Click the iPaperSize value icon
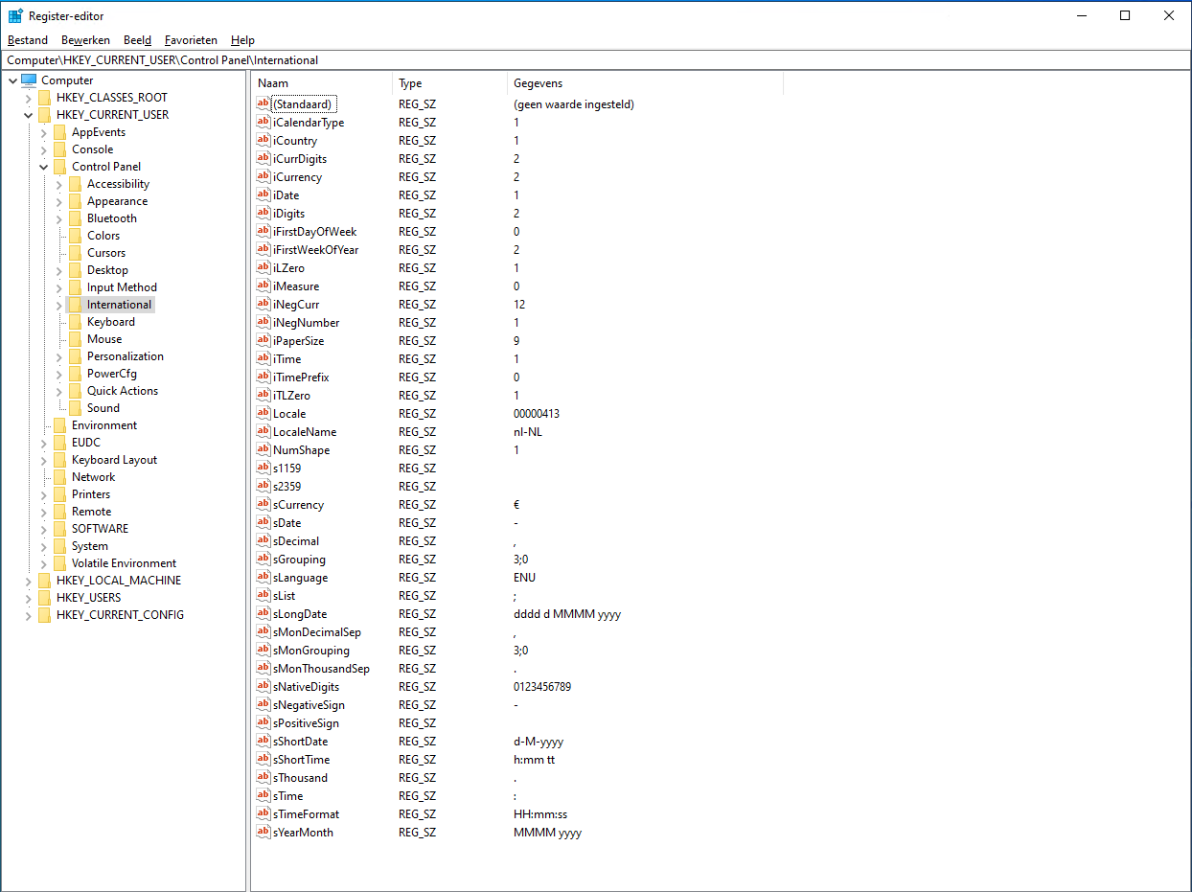The image size is (1192, 892). (264, 340)
